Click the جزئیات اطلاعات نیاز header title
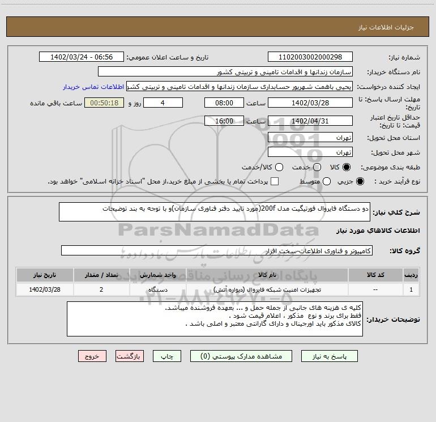The image size is (436, 422). point(386,27)
